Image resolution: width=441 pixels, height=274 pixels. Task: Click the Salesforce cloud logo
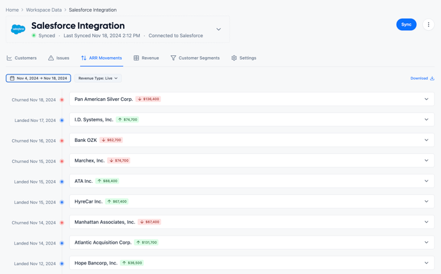point(18,30)
